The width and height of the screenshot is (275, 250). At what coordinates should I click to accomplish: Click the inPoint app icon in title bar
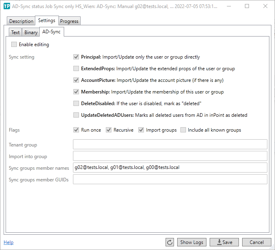(x=6, y=6)
